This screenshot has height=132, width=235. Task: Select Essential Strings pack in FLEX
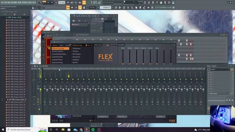pos(57,63)
